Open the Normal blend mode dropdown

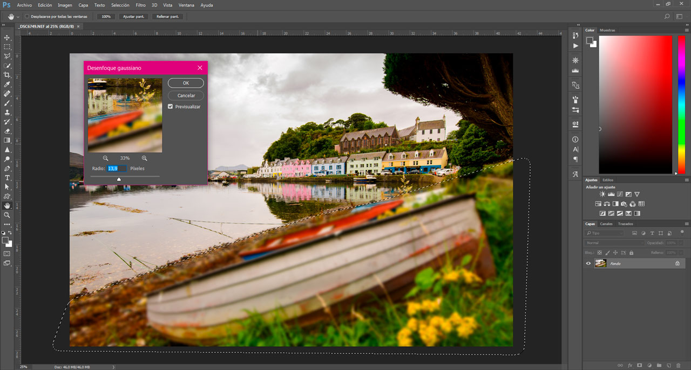[x=614, y=243]
